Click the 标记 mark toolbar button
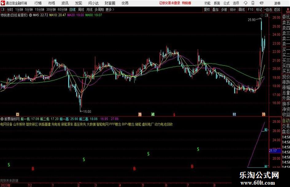 click(259, 10)
